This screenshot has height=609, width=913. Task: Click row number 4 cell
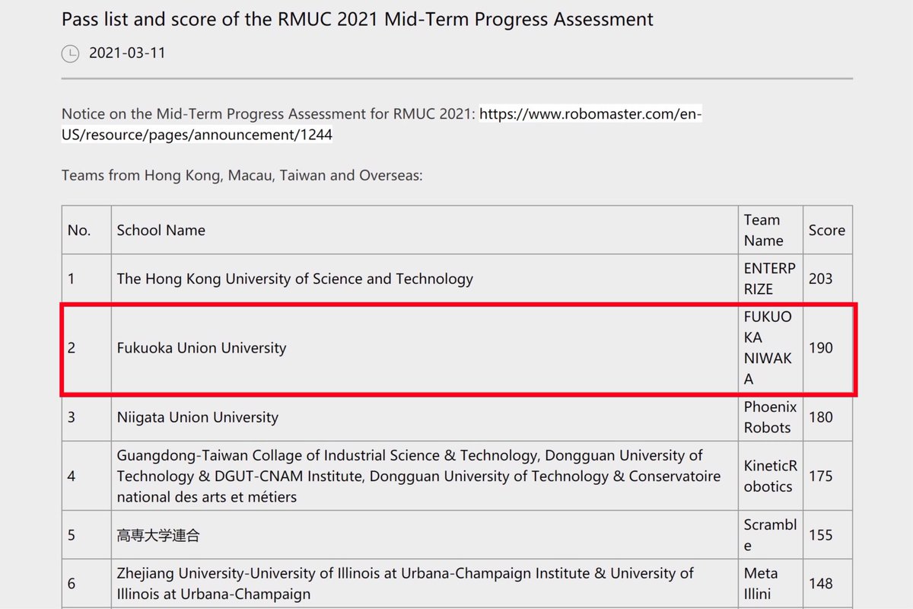(87, 476)
